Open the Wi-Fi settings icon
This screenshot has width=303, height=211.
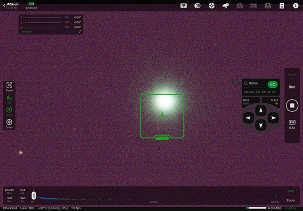pos(184,6)
